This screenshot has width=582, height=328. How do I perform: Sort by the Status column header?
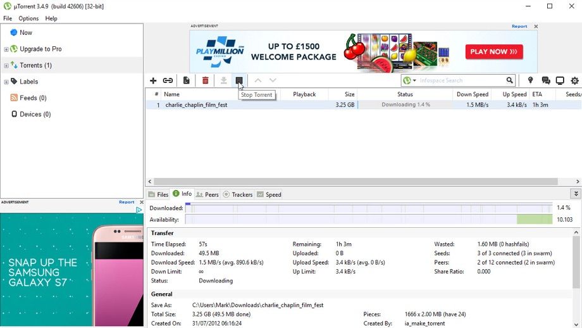coord(405,94)
